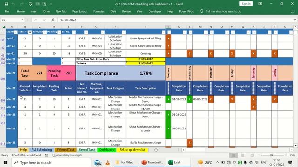Click the Select All corner triangle
This screenshot has width=298, height=167.
pos(3,27)
